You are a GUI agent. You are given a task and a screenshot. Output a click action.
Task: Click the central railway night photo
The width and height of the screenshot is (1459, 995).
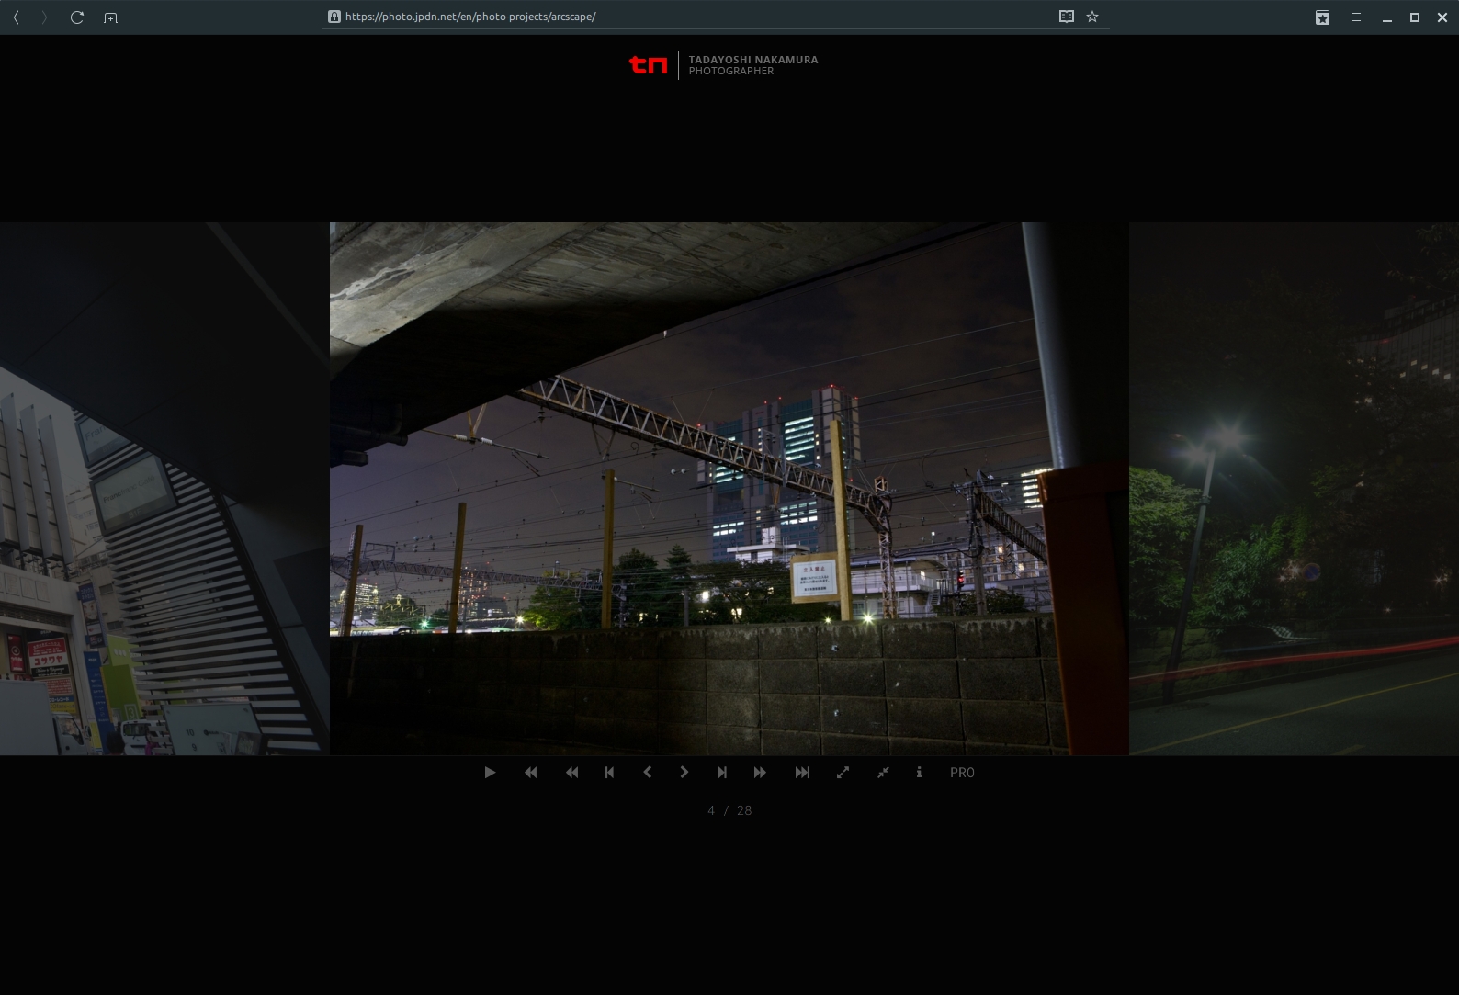[x=729, y=489]
